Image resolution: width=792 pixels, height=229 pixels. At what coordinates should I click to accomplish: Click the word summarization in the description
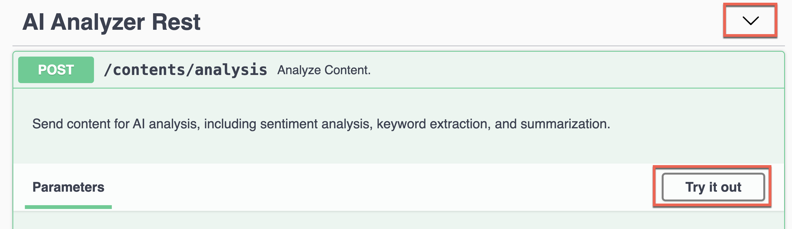[565, 124]
